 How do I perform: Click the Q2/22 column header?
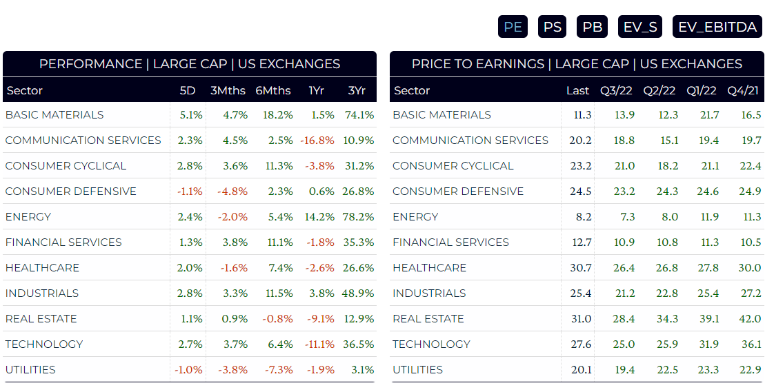659,91
